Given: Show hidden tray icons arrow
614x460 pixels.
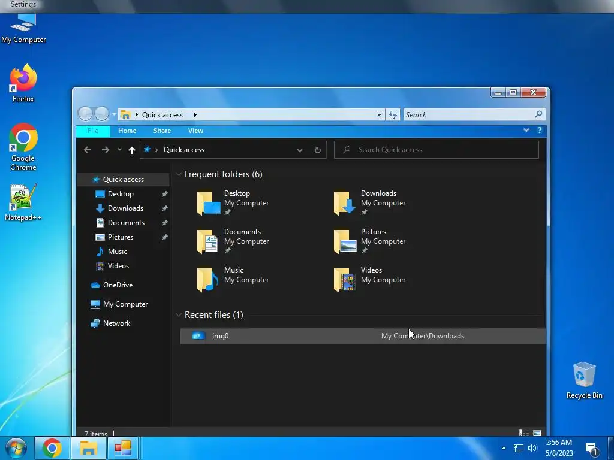Looking at the screenshot, I should click(504, 448).
